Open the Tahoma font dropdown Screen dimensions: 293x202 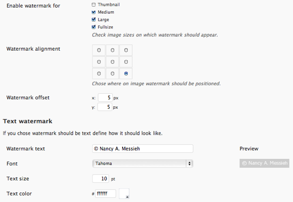[142, 164]
